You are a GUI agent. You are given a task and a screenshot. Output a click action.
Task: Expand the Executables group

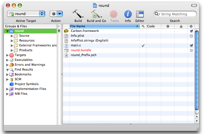coord(7,60)
